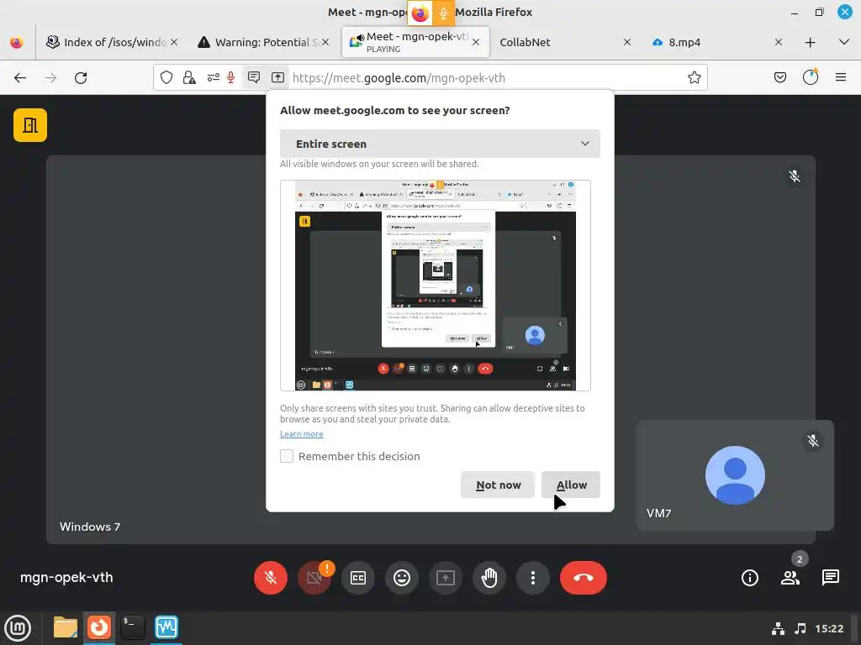861x645 pixels.
Task: Open the in-call chat panel
Action: click(x=830, y=578)
